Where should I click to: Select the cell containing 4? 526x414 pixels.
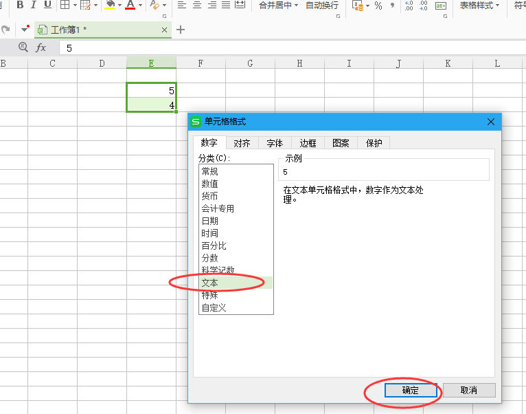click(151, 105)
